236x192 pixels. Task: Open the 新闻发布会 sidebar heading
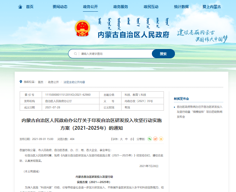coord(181,99)
